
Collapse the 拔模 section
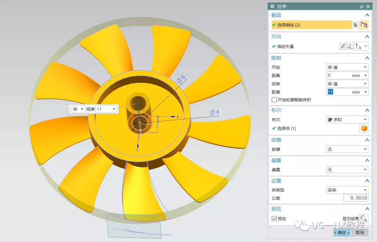coord(367,140)
